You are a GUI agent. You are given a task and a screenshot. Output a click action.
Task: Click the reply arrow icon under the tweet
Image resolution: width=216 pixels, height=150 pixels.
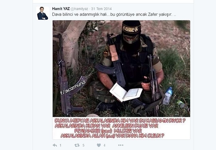tap(55, 145)
